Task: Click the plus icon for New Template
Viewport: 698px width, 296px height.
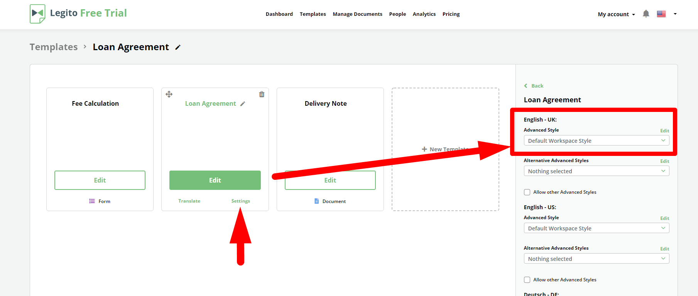Action: coord(424,149)
